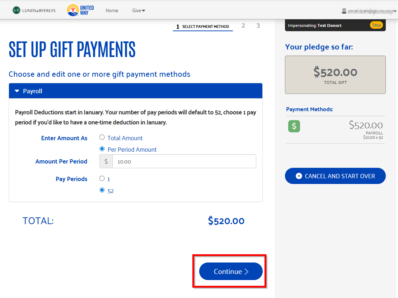
Task: Click the X icon on Cancel button
Action: (x=299, y=176)
